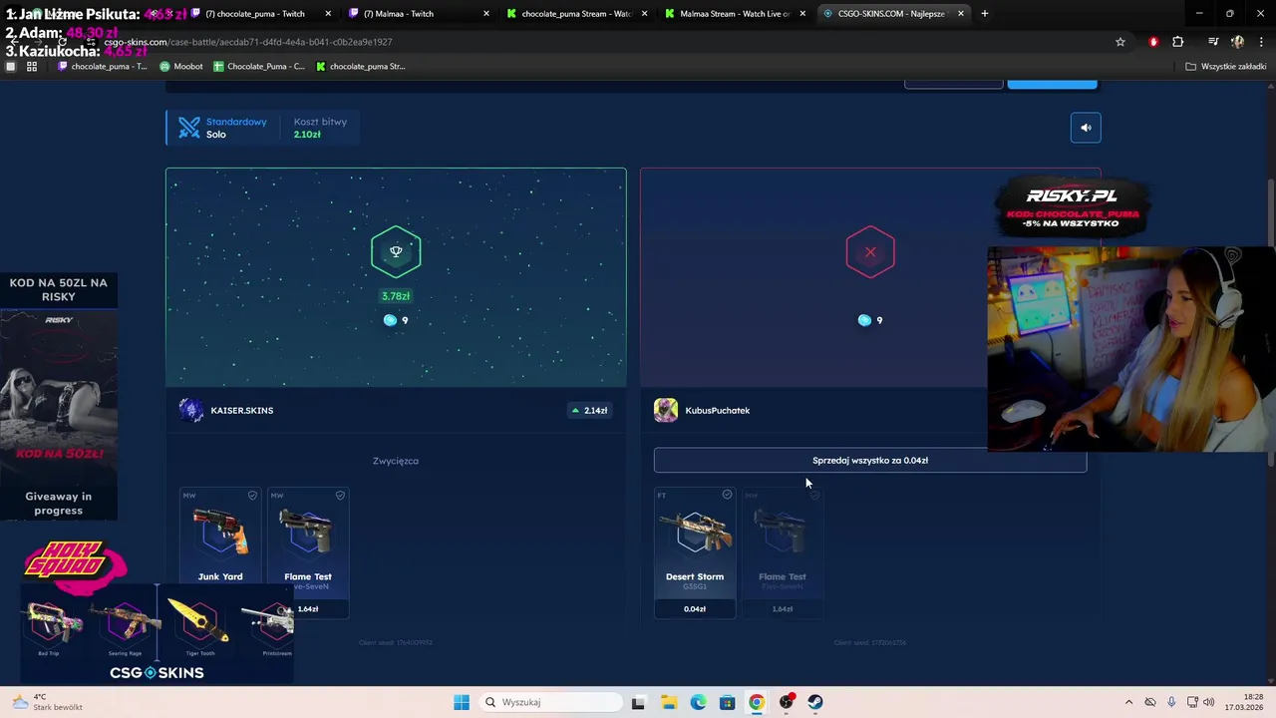Click the bright blue button at page top
This screenshot has width=1276, height=718.
point(1052,84)
